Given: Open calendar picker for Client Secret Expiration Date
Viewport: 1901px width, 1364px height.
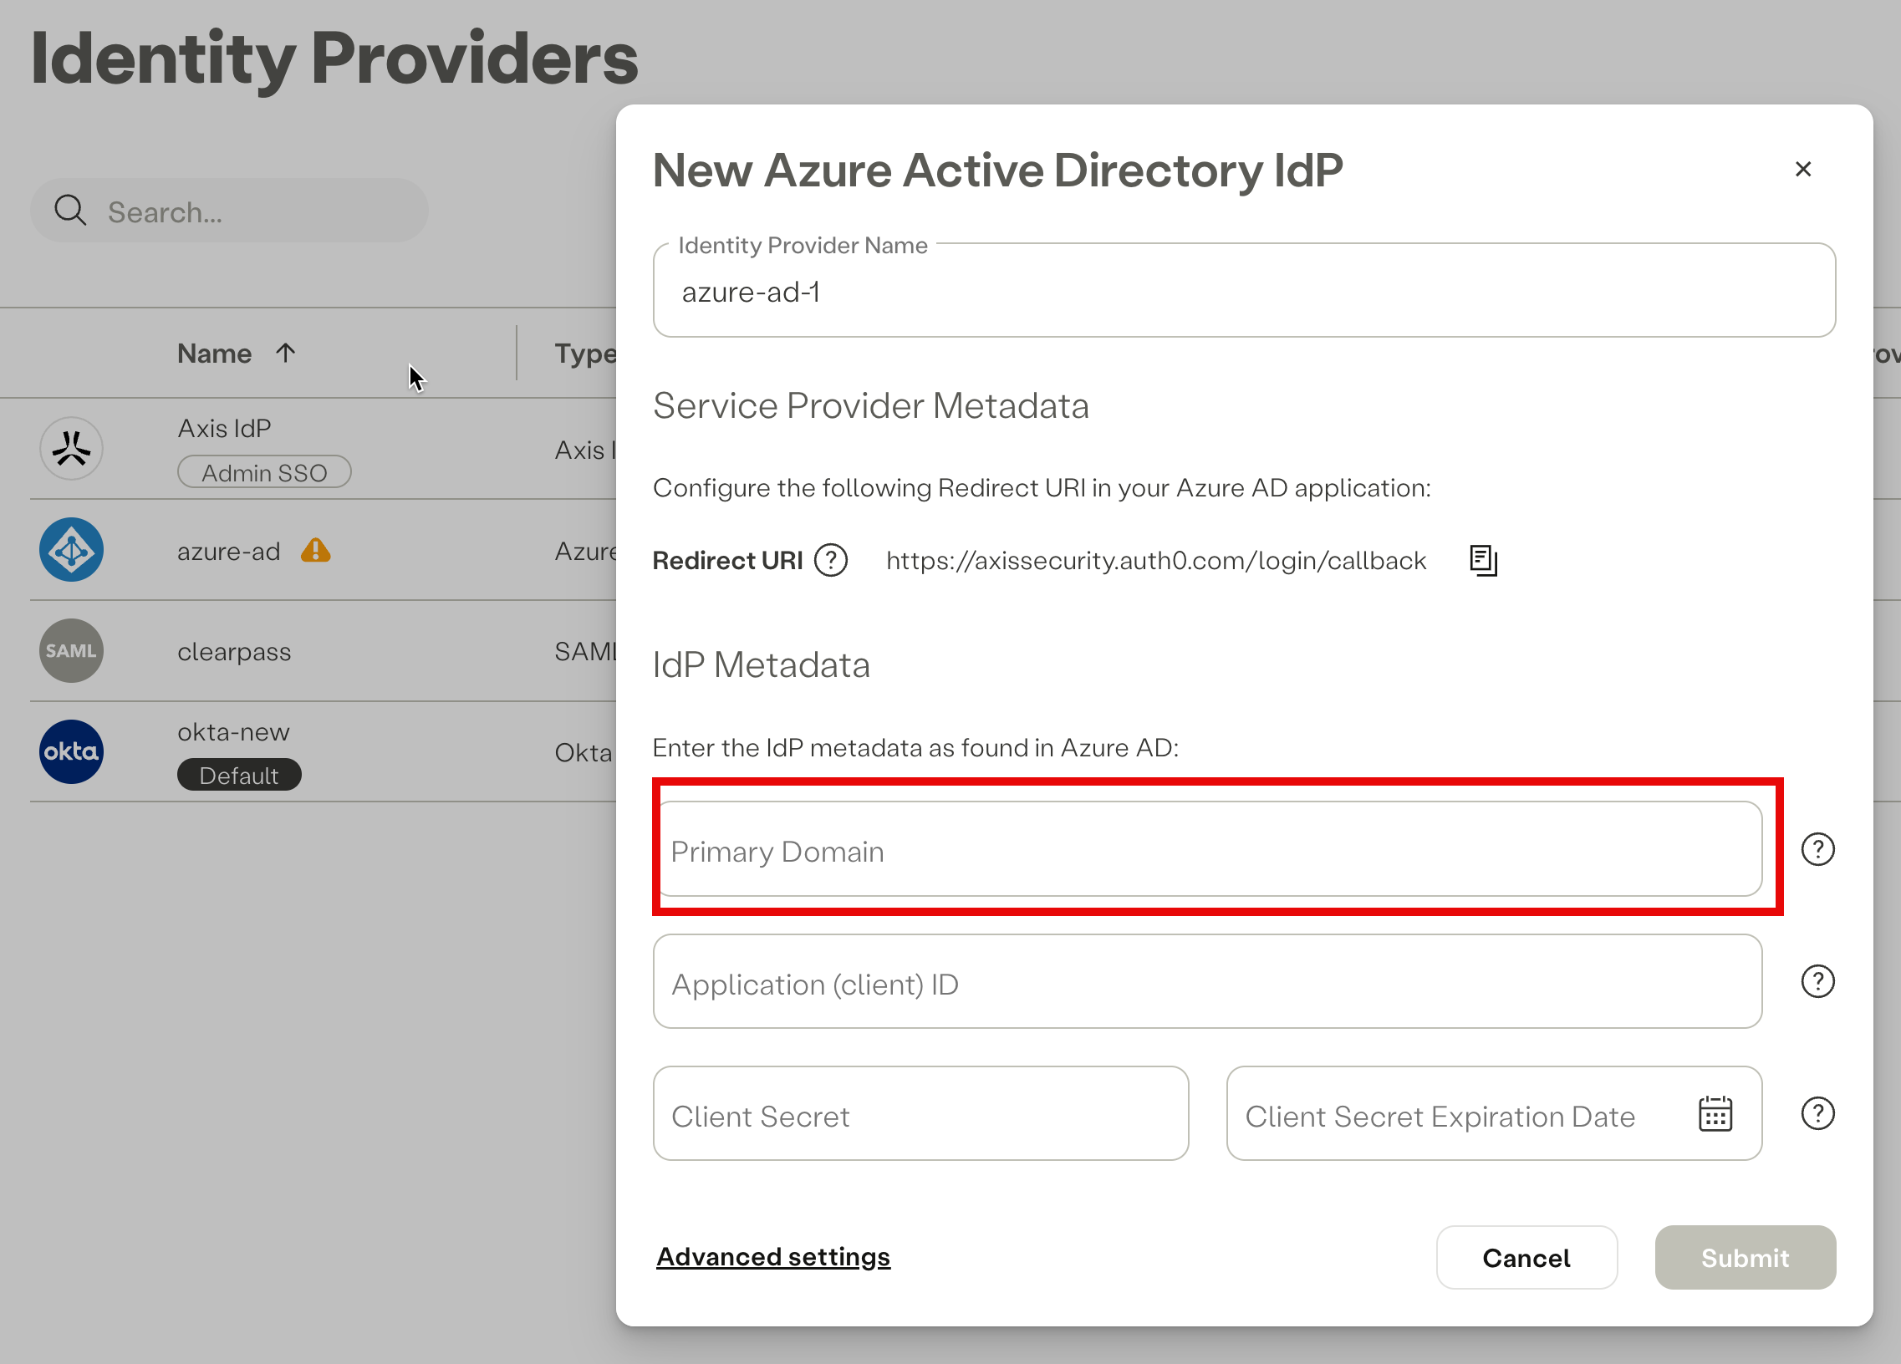Looking at the screenshot, I should [1715, 1114].
